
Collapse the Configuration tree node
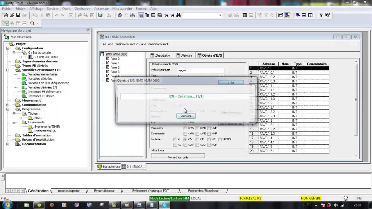click(x=8, y=48)
